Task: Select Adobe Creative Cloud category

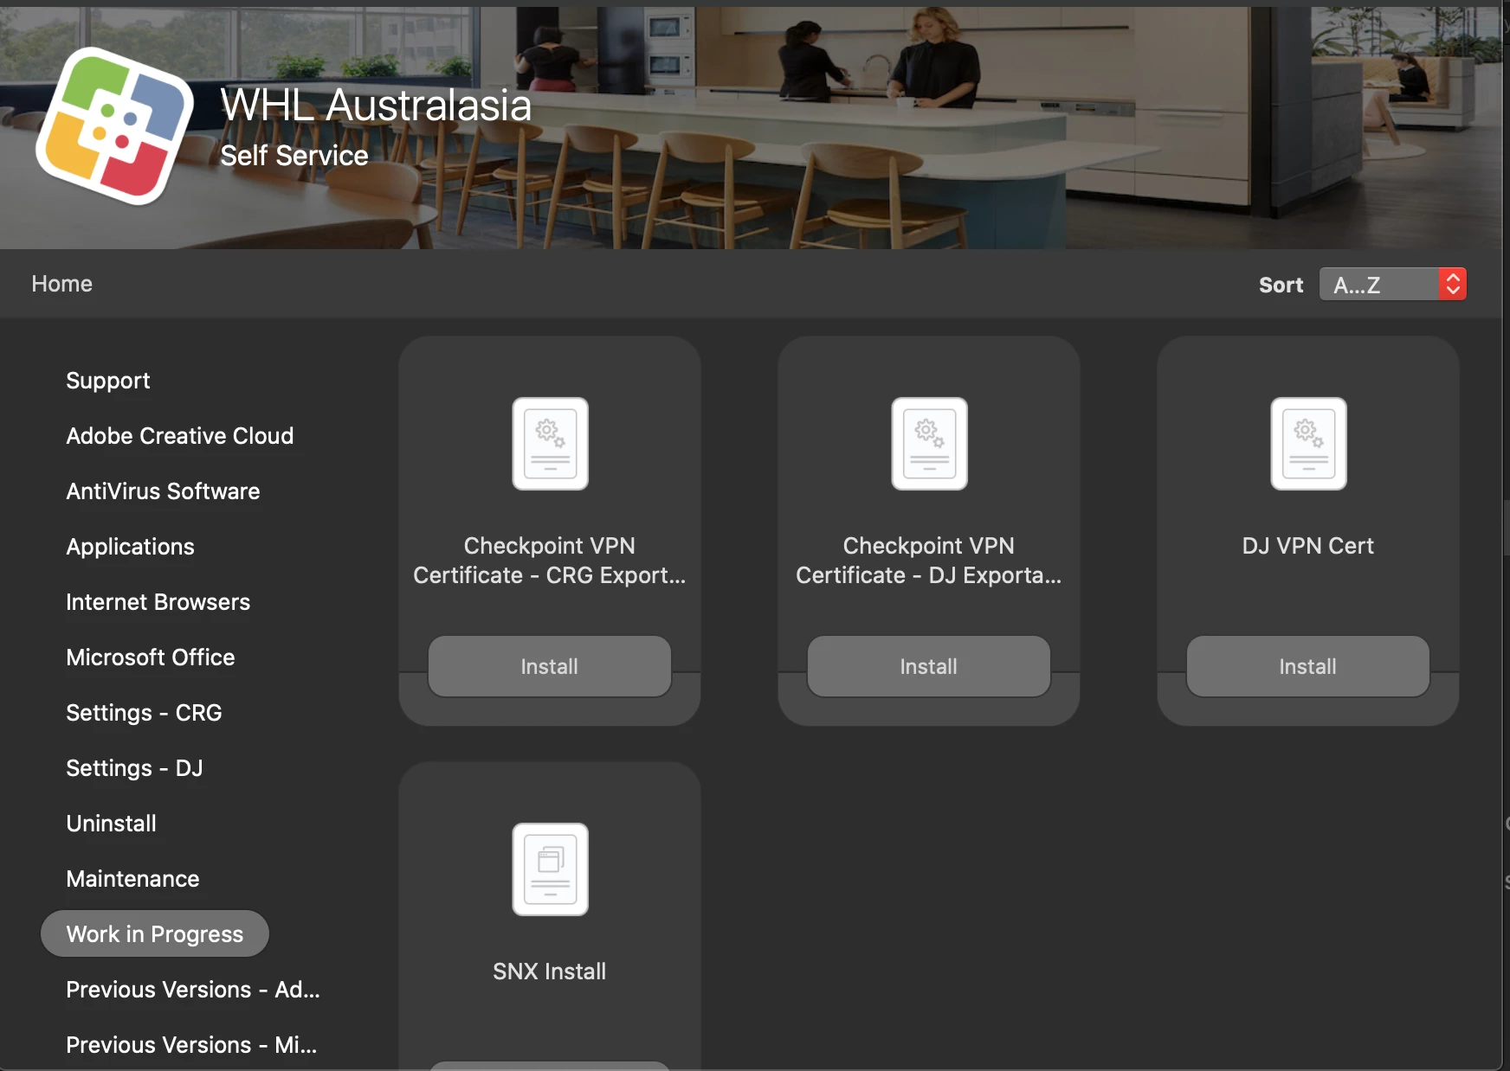Action: (180, 436)
